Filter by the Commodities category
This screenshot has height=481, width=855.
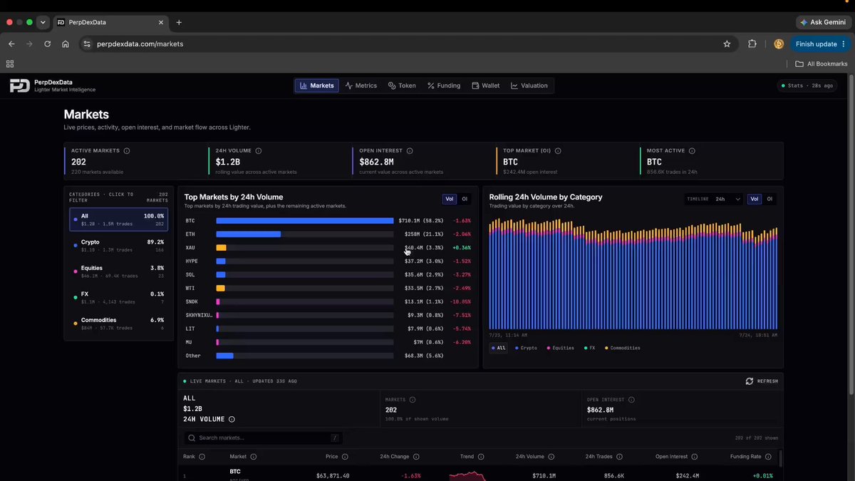tap(119, 324)
